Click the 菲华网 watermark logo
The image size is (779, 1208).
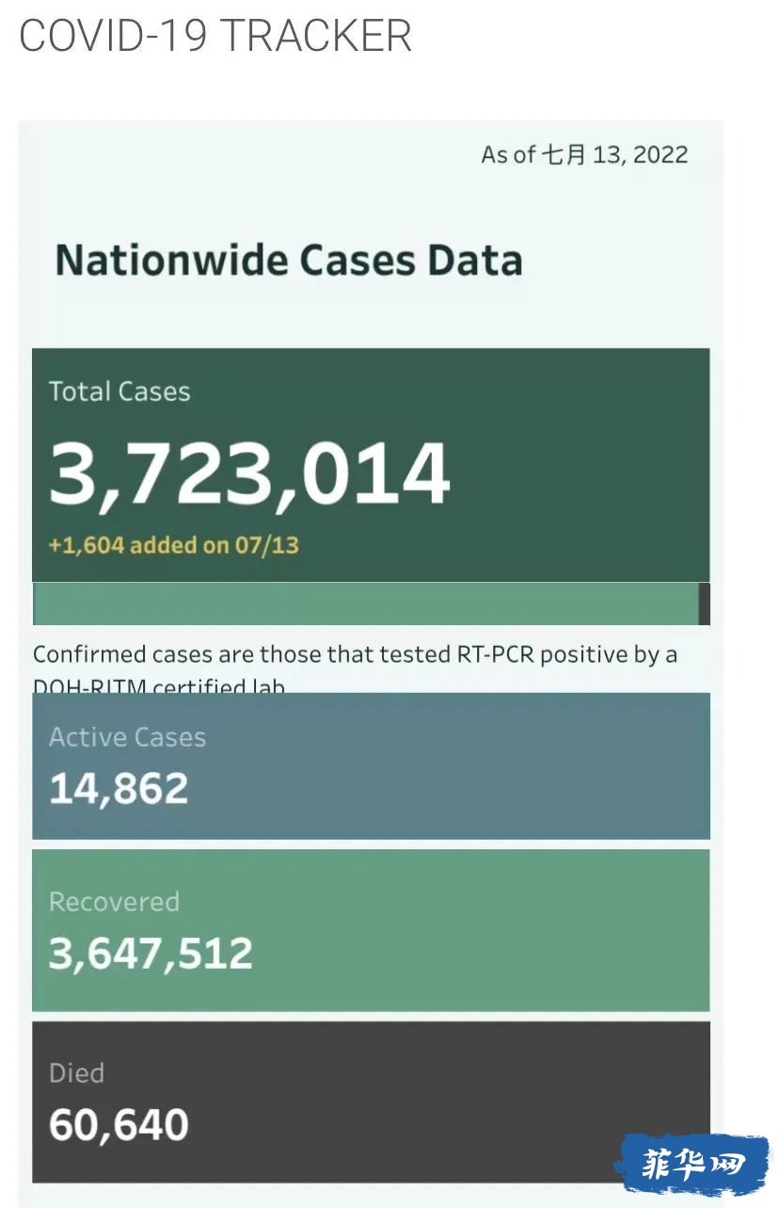point(692,1166)
